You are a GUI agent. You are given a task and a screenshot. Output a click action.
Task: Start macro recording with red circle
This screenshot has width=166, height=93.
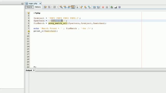point(103,7)
